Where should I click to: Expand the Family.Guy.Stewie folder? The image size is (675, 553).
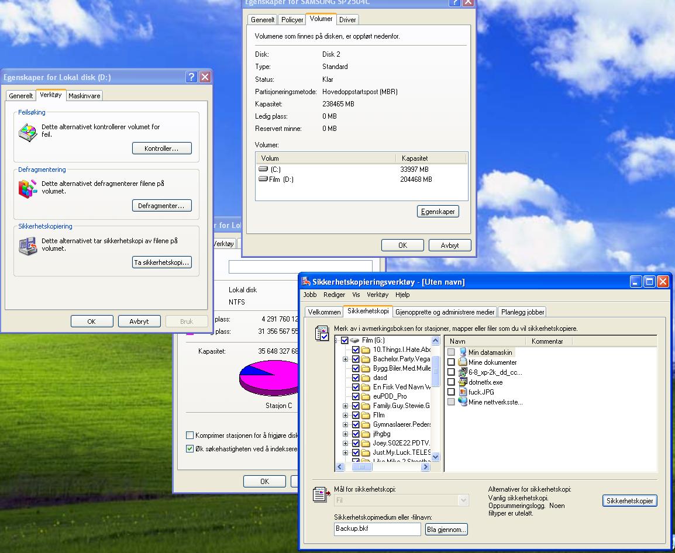tap(345, 406)
